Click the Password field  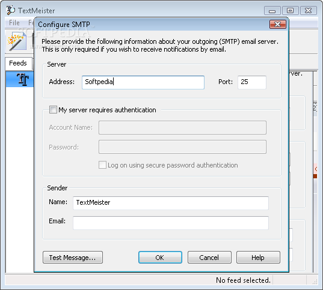pos(182,147)
